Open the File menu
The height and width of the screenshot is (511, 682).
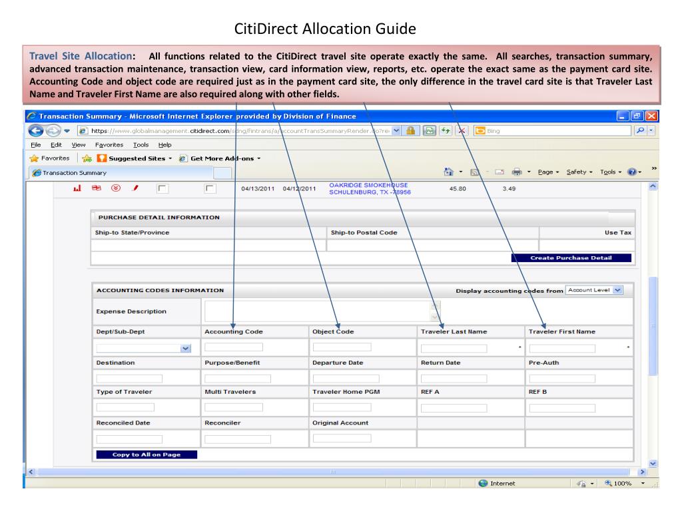coord(36,144)
